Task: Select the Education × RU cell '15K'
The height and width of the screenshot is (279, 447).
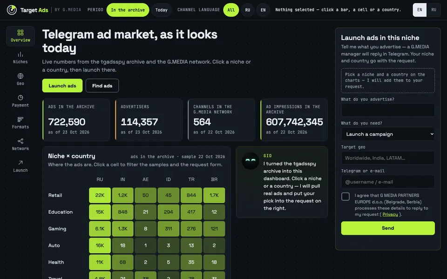Action: click(x=100, y=212)
